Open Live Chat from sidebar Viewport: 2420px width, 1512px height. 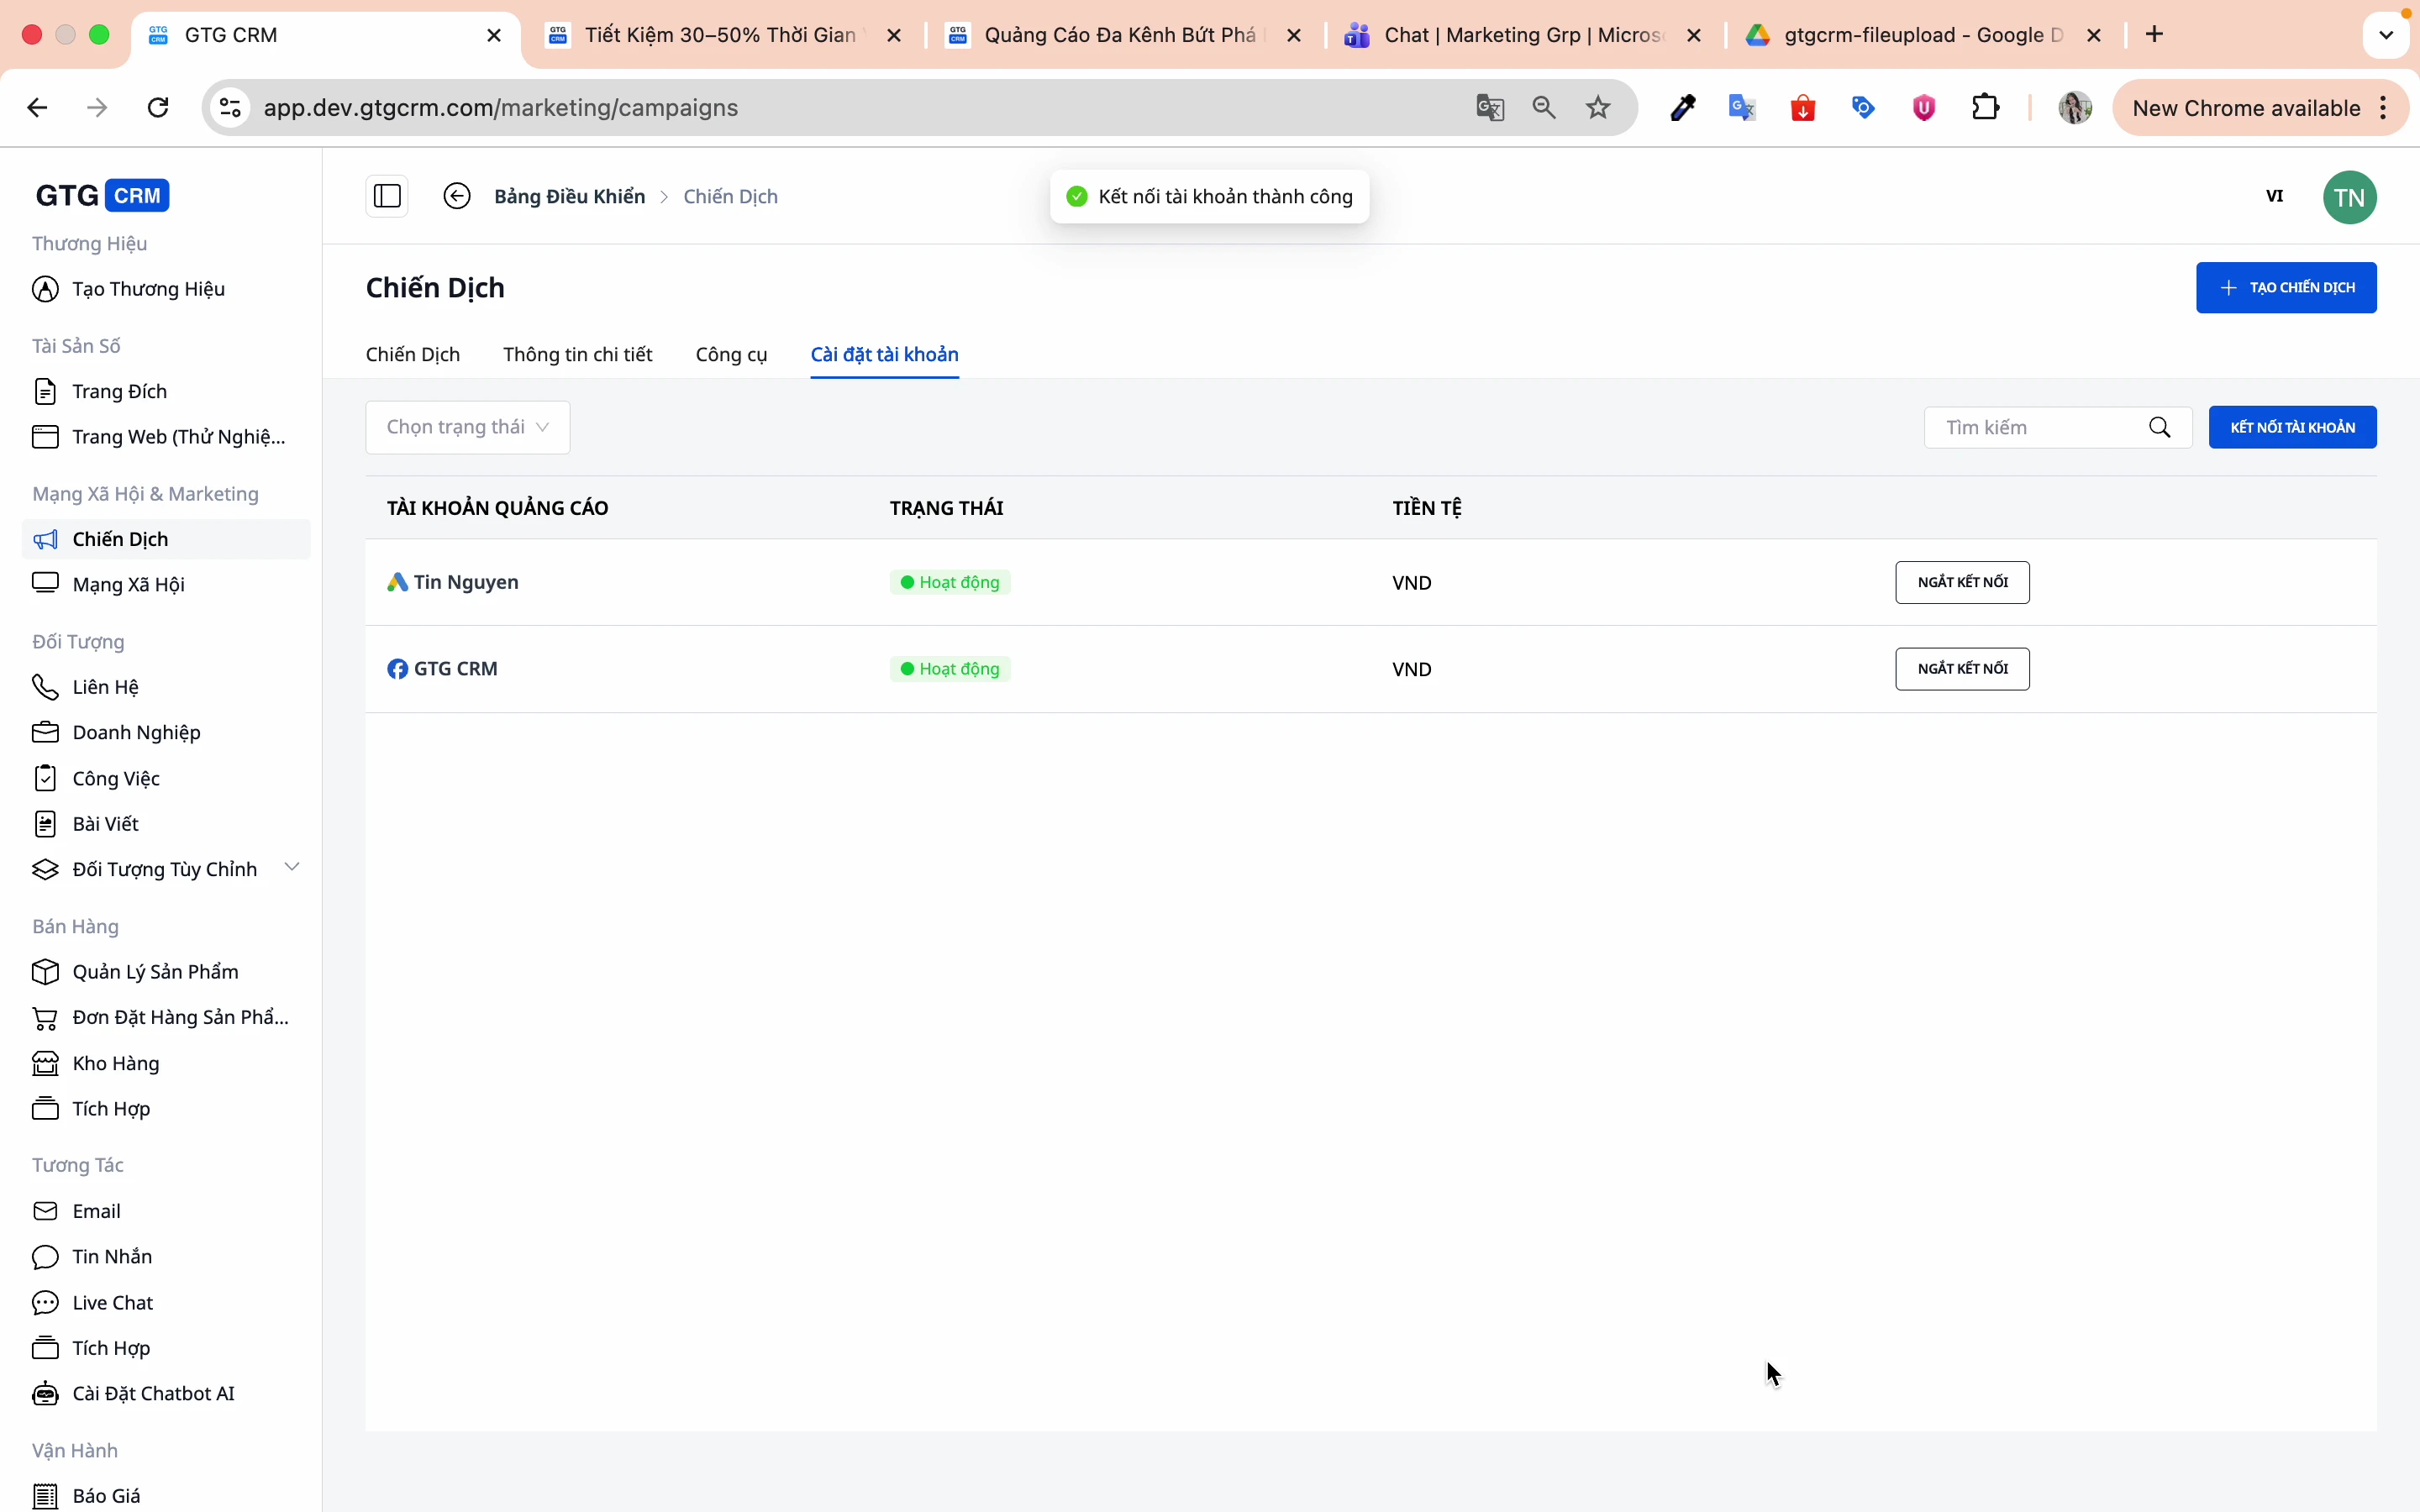(112, 1302)
